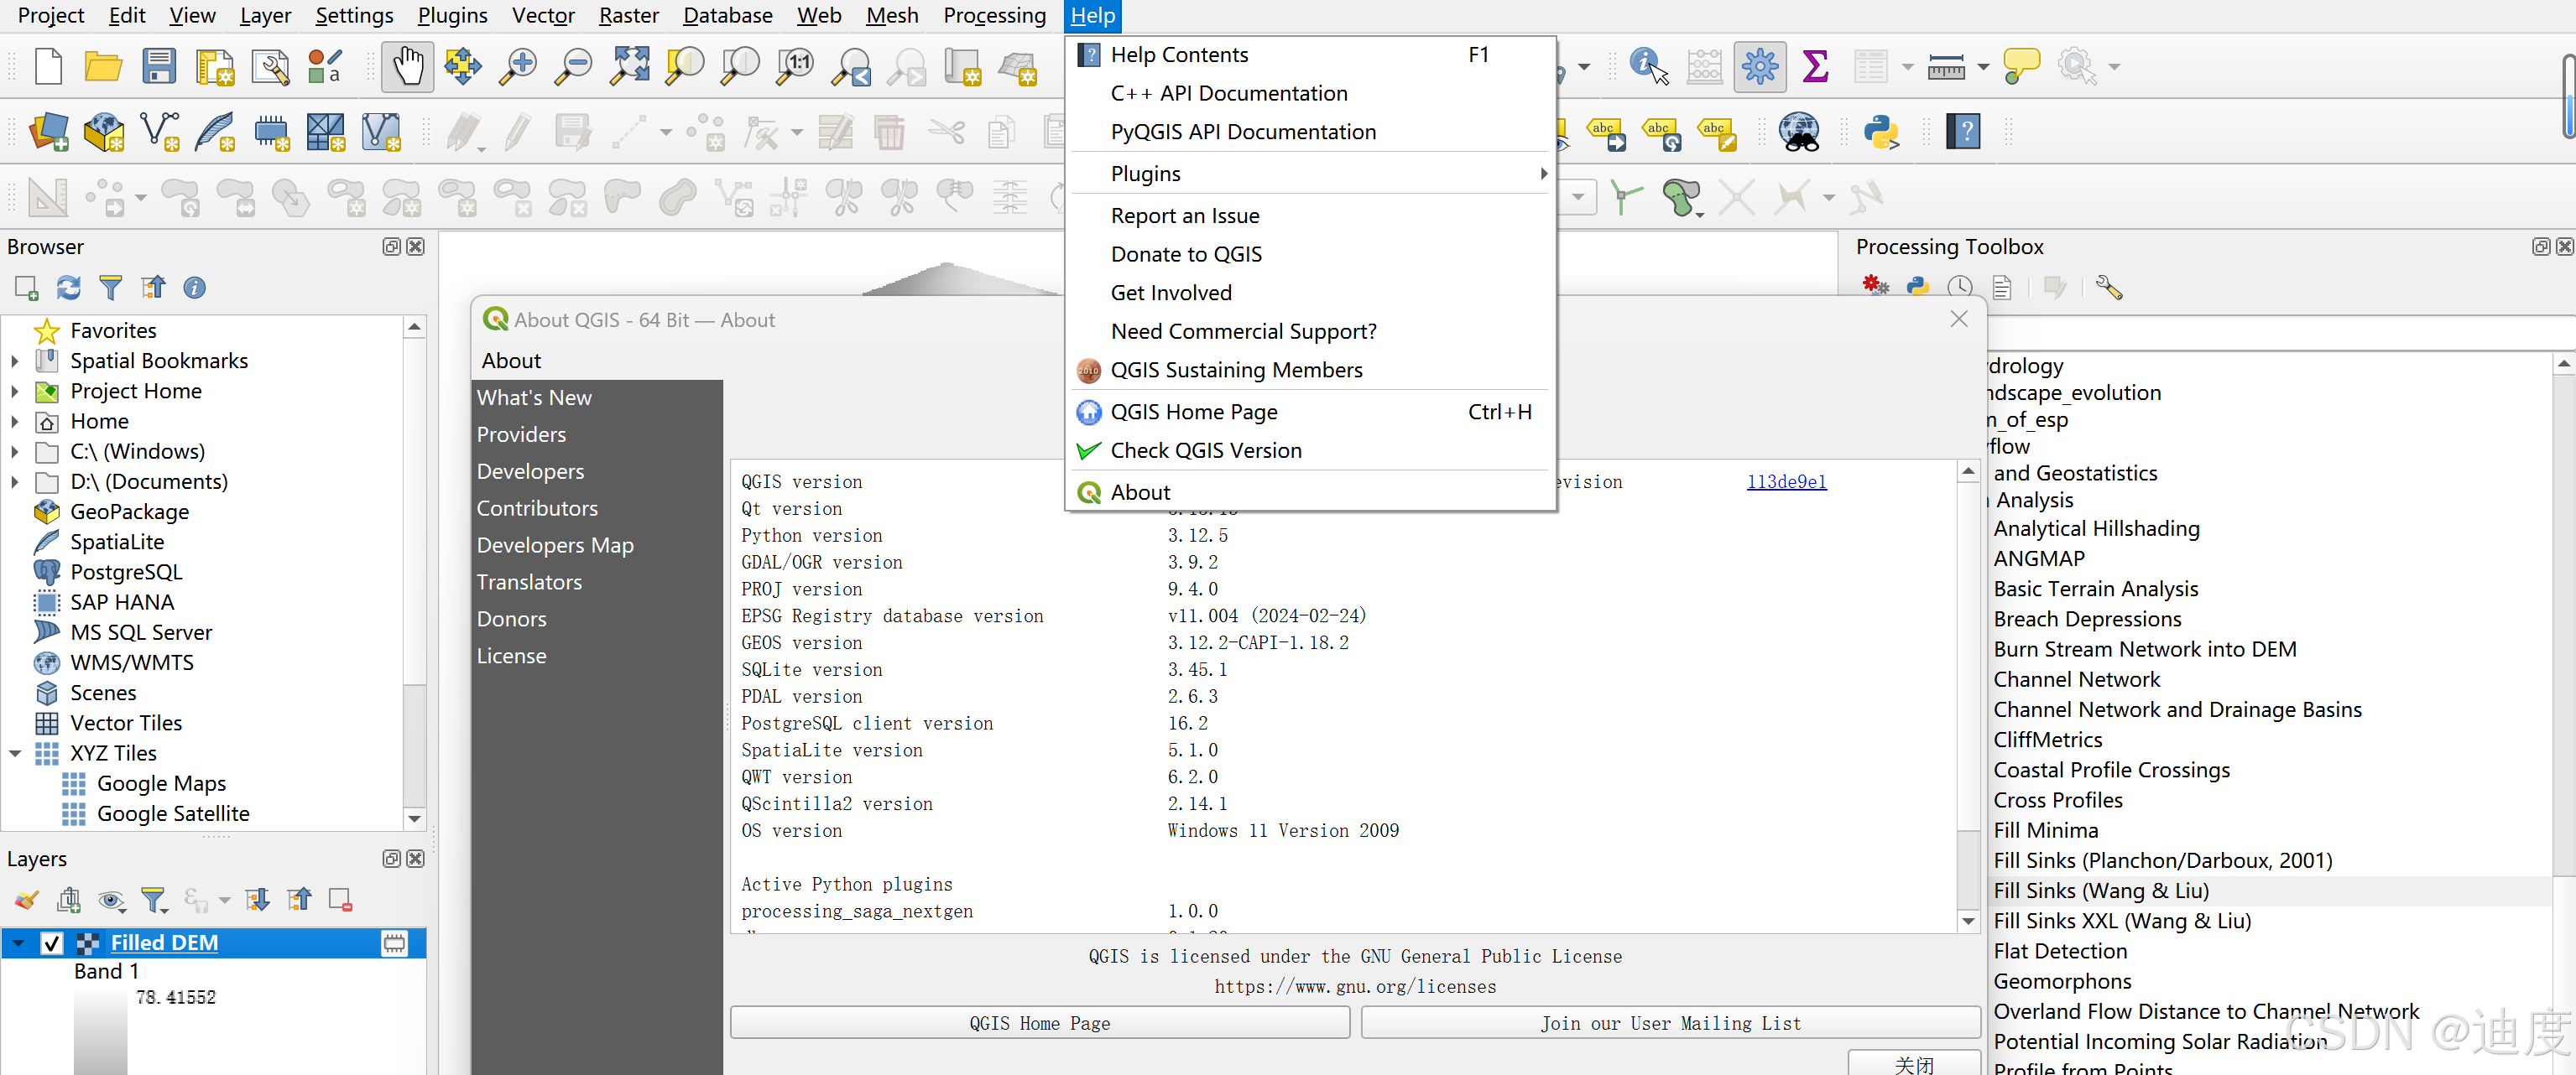Uncheck the Filled DEM layer visibility
Screen dimensions: 2576x1075
pos(52,943)
